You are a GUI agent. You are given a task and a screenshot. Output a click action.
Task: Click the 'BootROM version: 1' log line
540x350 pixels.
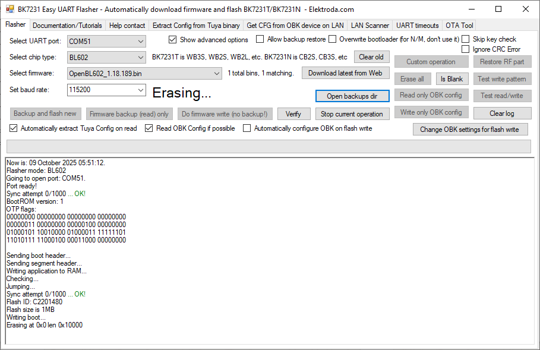point(35,201)
